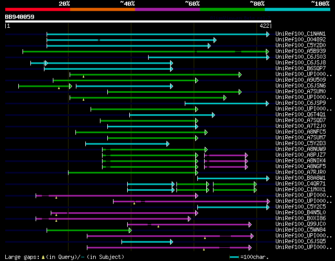Click the yellow gap marker in B4N5L0 row
The height and width of the screenshot is (261, 335).
coord(56,215)
